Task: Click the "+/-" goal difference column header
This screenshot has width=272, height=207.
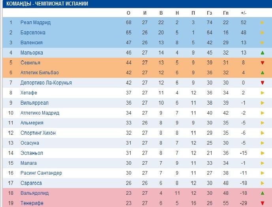Action: click(243, 13)
